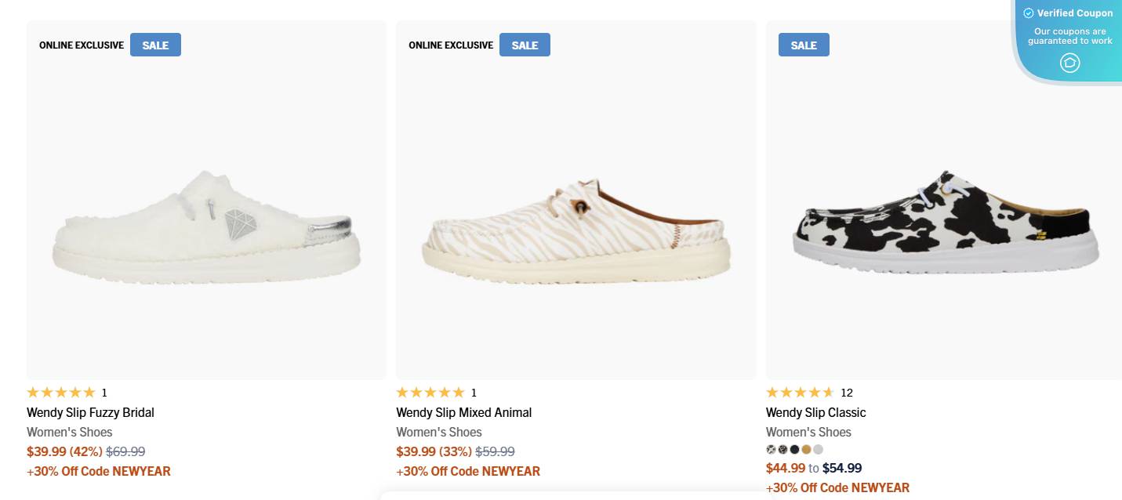Image resolution: width=1122 pixels, height=500 pixels.
Task: Click the NEWYEAR coupon code offer under Fuzzy Bridal
Action: pyautogui.click(x=98, y=471)
